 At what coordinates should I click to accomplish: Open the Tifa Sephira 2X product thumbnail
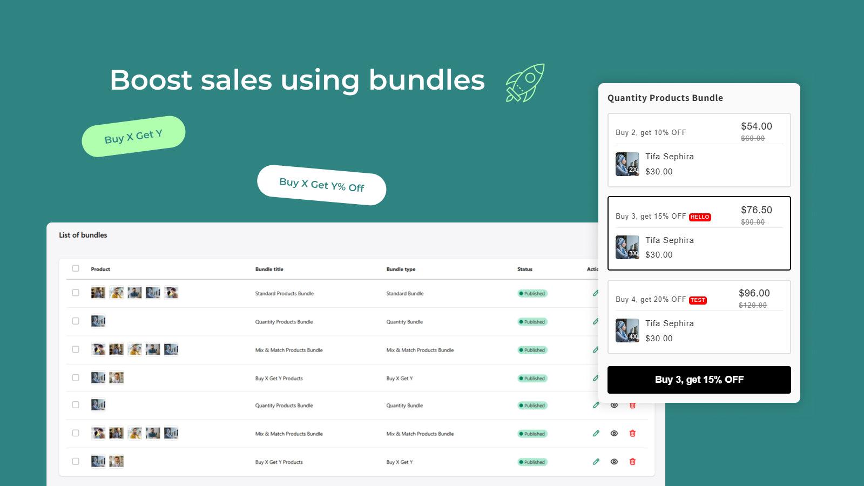click(x=627, y=164)
